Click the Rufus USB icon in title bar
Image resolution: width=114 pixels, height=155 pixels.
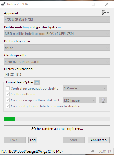click(3, 4)
